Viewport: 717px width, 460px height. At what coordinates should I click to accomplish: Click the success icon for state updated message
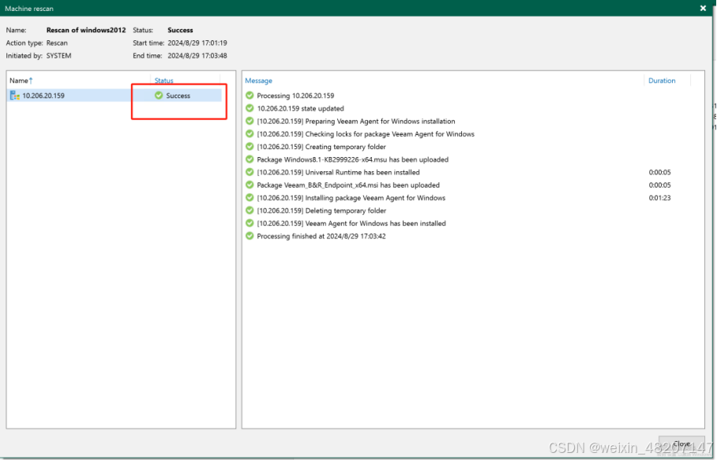[250, 108]
